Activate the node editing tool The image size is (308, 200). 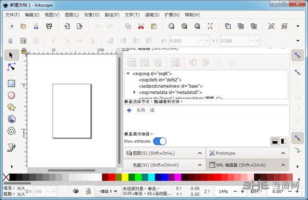coord(11,67)
